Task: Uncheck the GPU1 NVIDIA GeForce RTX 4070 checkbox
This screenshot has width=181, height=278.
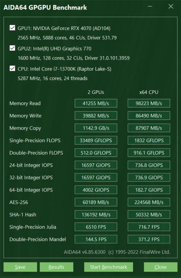Action: pos(12,28)
